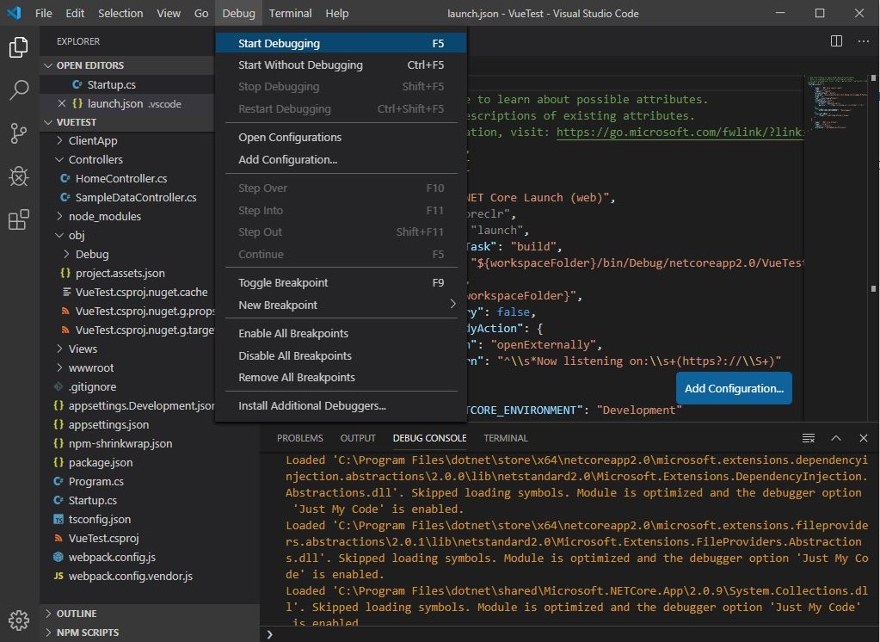Switch to the PROBLEMS tab

tap(300, 438)
